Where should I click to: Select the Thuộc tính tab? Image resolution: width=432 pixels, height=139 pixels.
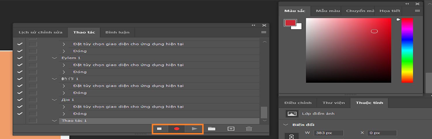click(369, 103)
